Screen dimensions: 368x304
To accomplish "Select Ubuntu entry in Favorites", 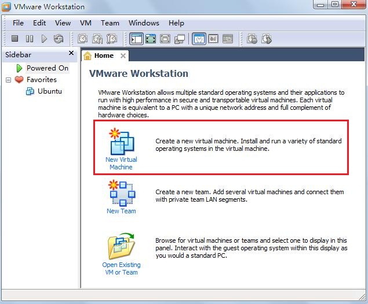I will click(x=50, y=91).
